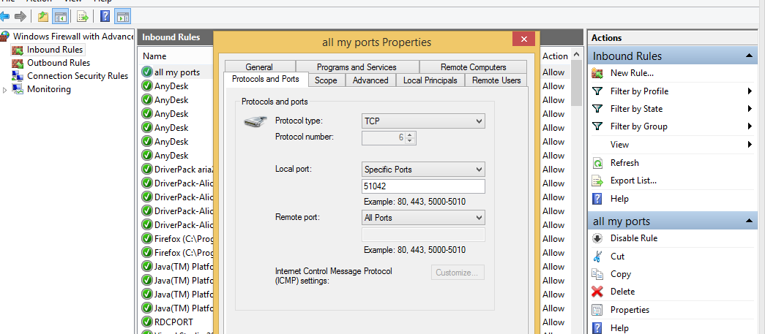
Task: Click the Back arrow toolbar icon
Action: (5, 17)
